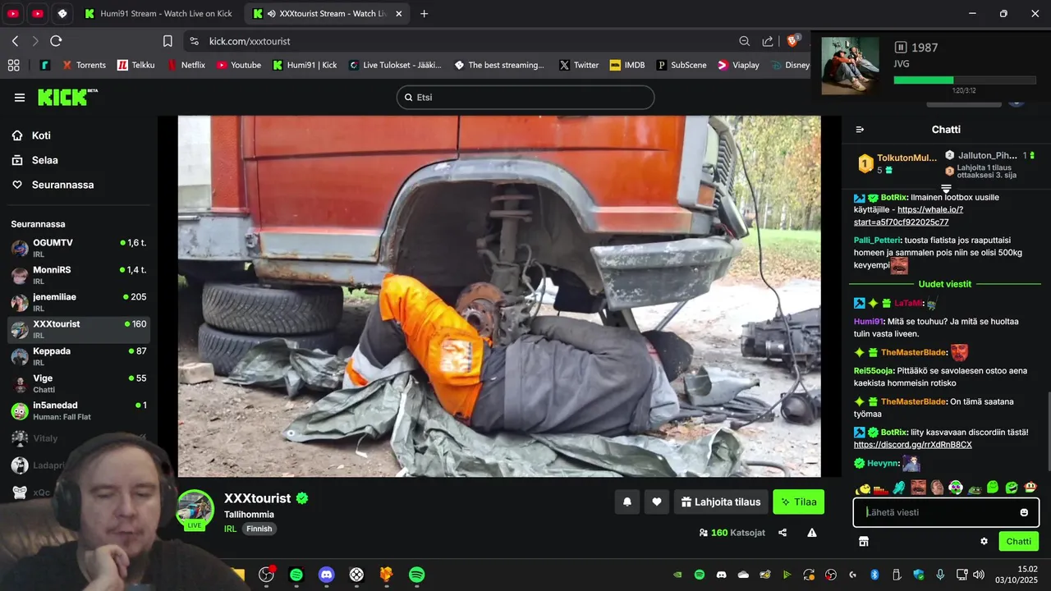The width and height of the screenshot is (1051, 591).
Task: Open Selaa in the sidebar
Action: tap(45, 160)
